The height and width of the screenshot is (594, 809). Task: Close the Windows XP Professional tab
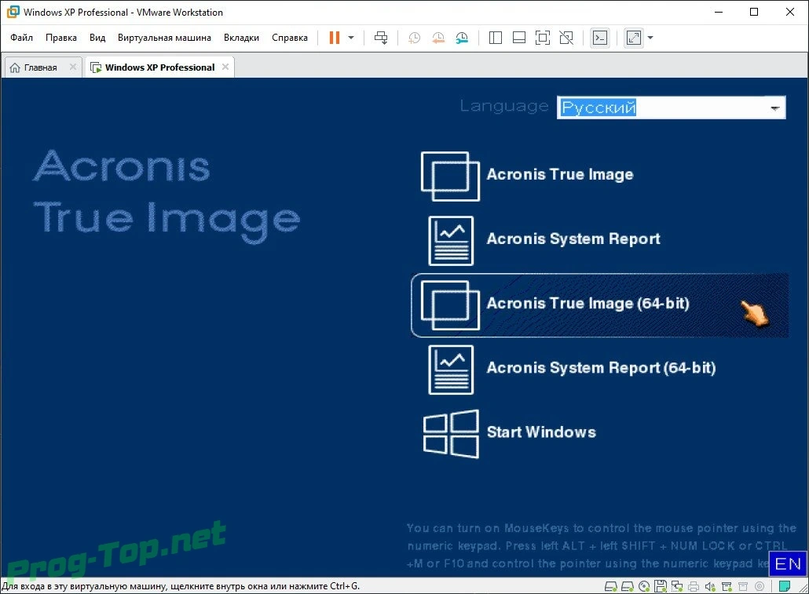pyautogui.click(x=225, y=67)
